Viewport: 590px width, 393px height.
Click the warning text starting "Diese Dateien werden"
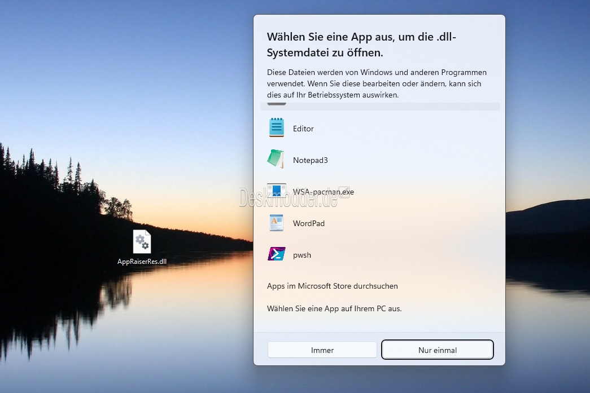tap(377, 83)
